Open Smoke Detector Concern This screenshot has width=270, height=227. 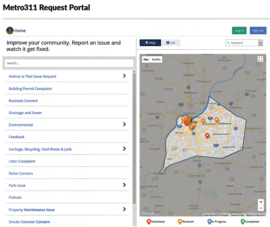(x=29, y=222)
